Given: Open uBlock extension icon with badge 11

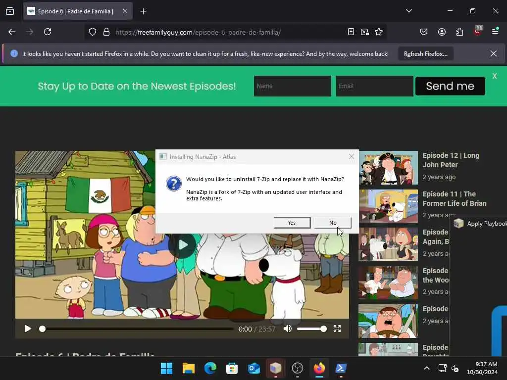Looking at the screenshot, I should [478, 31].
